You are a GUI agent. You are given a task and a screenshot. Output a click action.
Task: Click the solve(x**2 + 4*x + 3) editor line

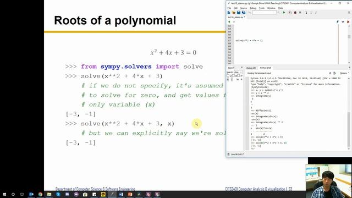(249, 41)
